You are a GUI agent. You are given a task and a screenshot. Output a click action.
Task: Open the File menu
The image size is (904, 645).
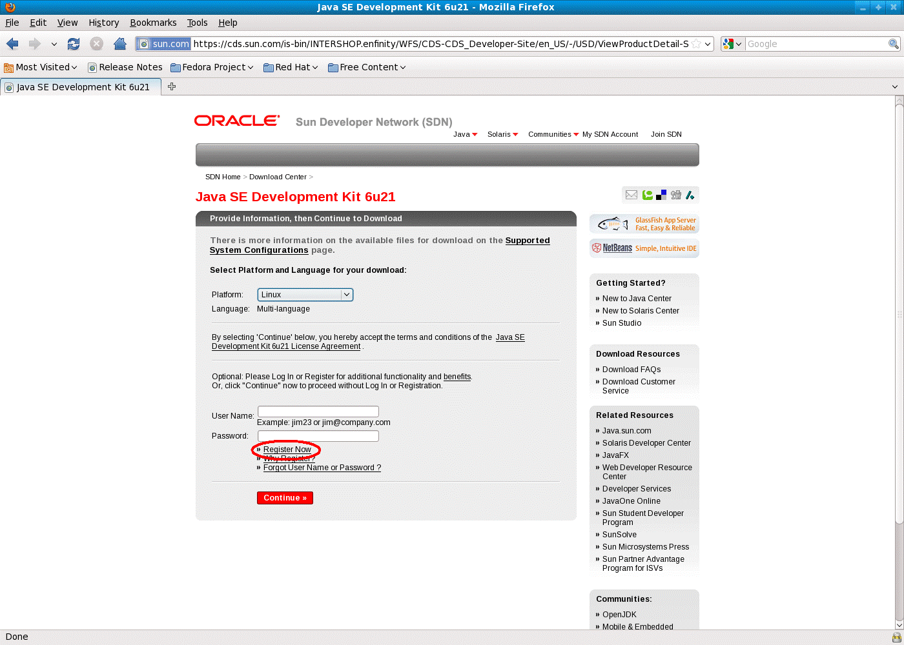(12, 23)
